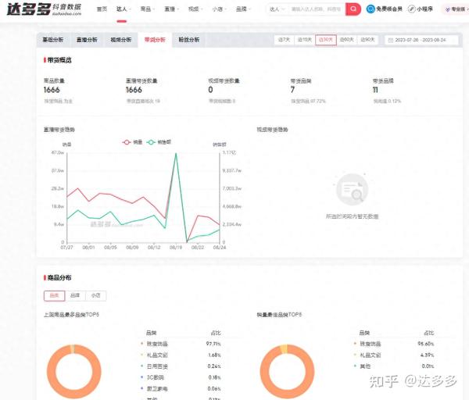Viewport: 469px width, 400px height.
Task: Open the 视频 navigation dropdown
Action: point(195,9)
